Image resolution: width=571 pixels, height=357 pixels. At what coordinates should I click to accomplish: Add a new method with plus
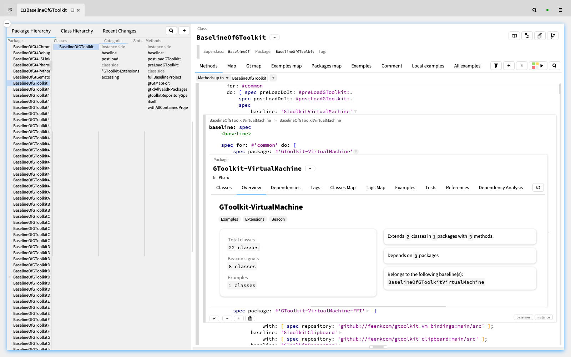(x=509, y=66)
